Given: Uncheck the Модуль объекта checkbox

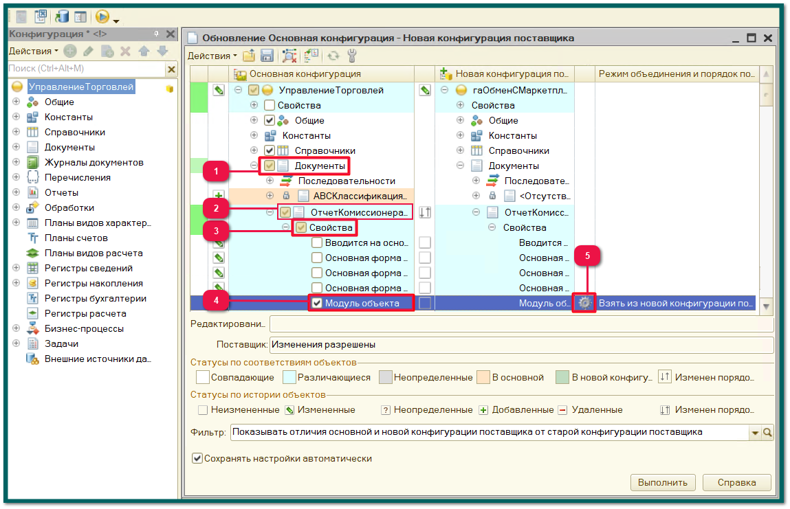Looking at the screenshot, I should point(317,303).
